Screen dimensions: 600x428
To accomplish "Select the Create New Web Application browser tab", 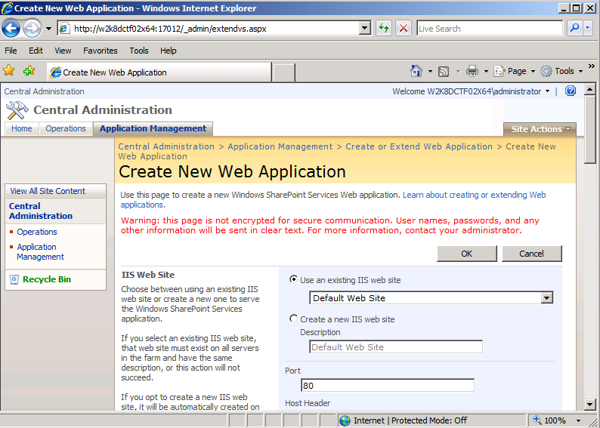I will coord(159,72).
